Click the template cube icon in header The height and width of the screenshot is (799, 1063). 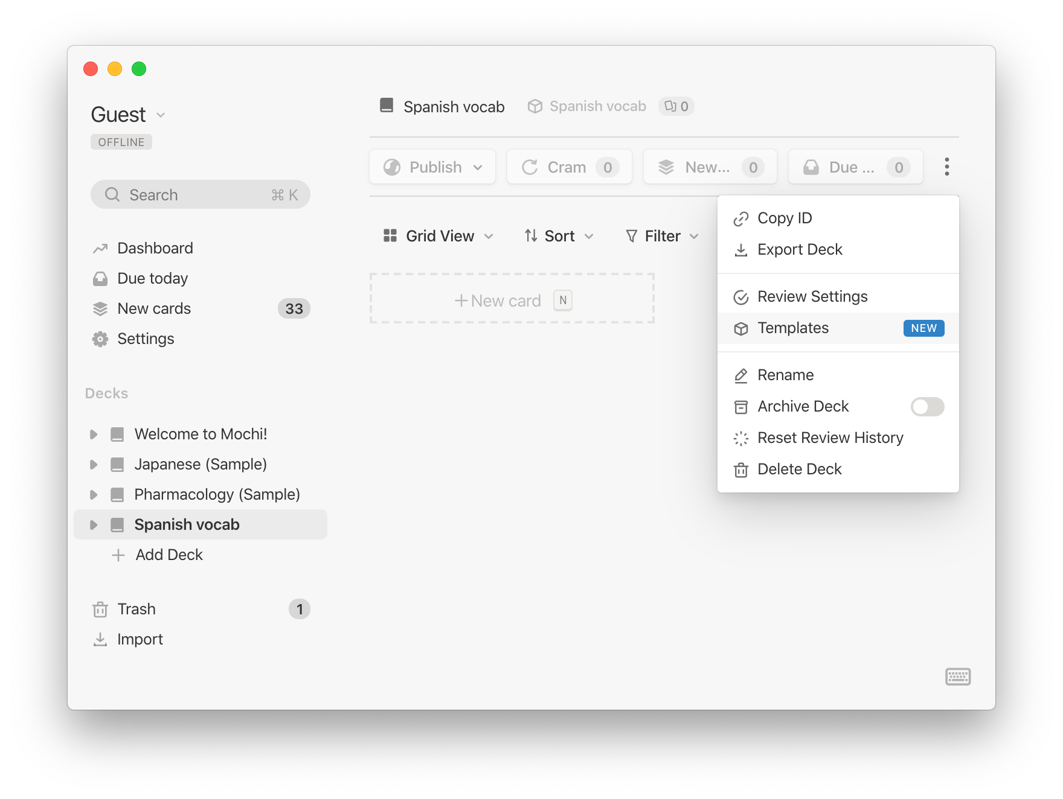(x=535, y=106)
